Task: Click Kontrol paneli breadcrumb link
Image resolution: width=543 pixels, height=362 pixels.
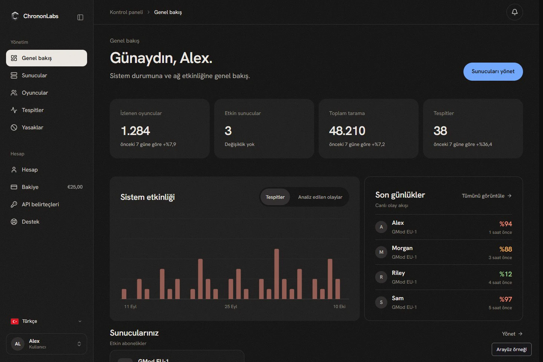Action: [126, 12]
